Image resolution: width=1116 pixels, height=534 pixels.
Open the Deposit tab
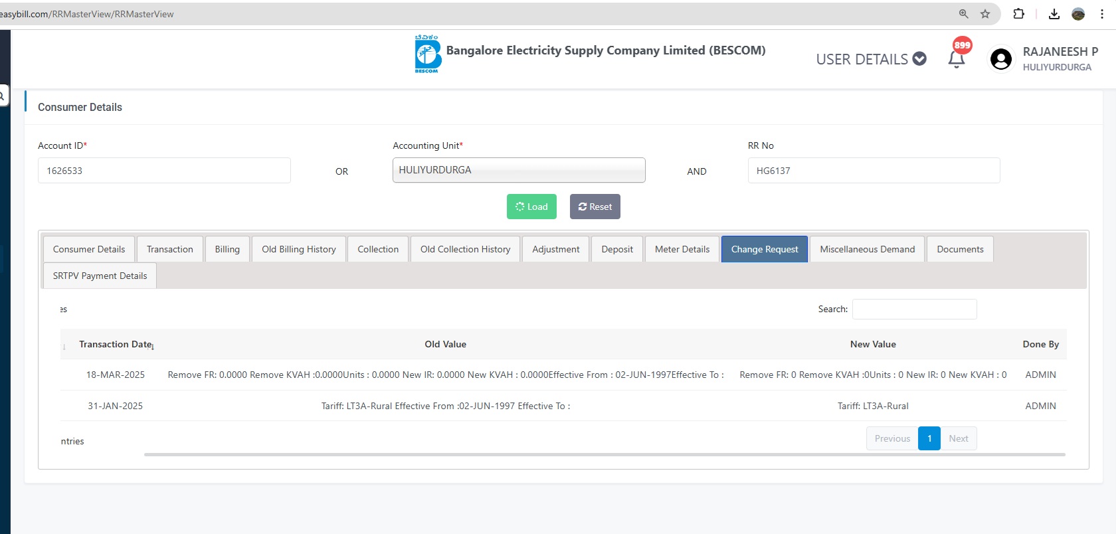[x=617, y=249]
